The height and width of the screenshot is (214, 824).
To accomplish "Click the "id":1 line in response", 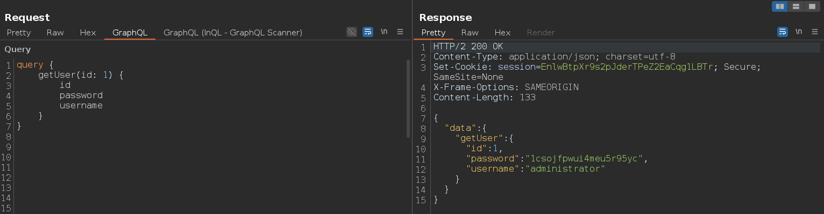I will [485, 149].
